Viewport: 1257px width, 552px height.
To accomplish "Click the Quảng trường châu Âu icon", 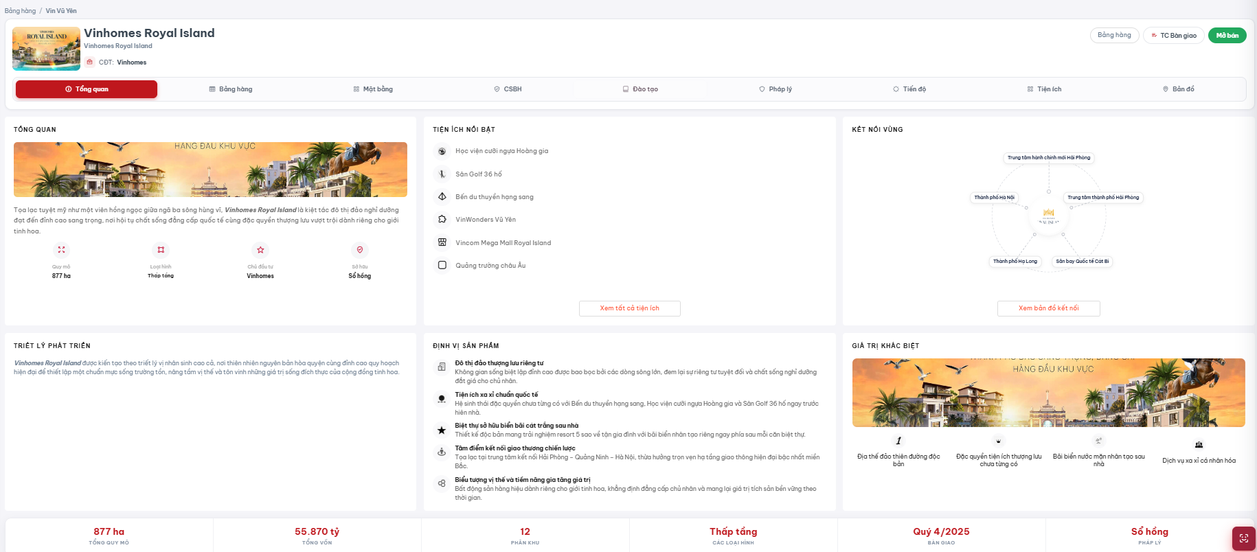I will 442,265.
